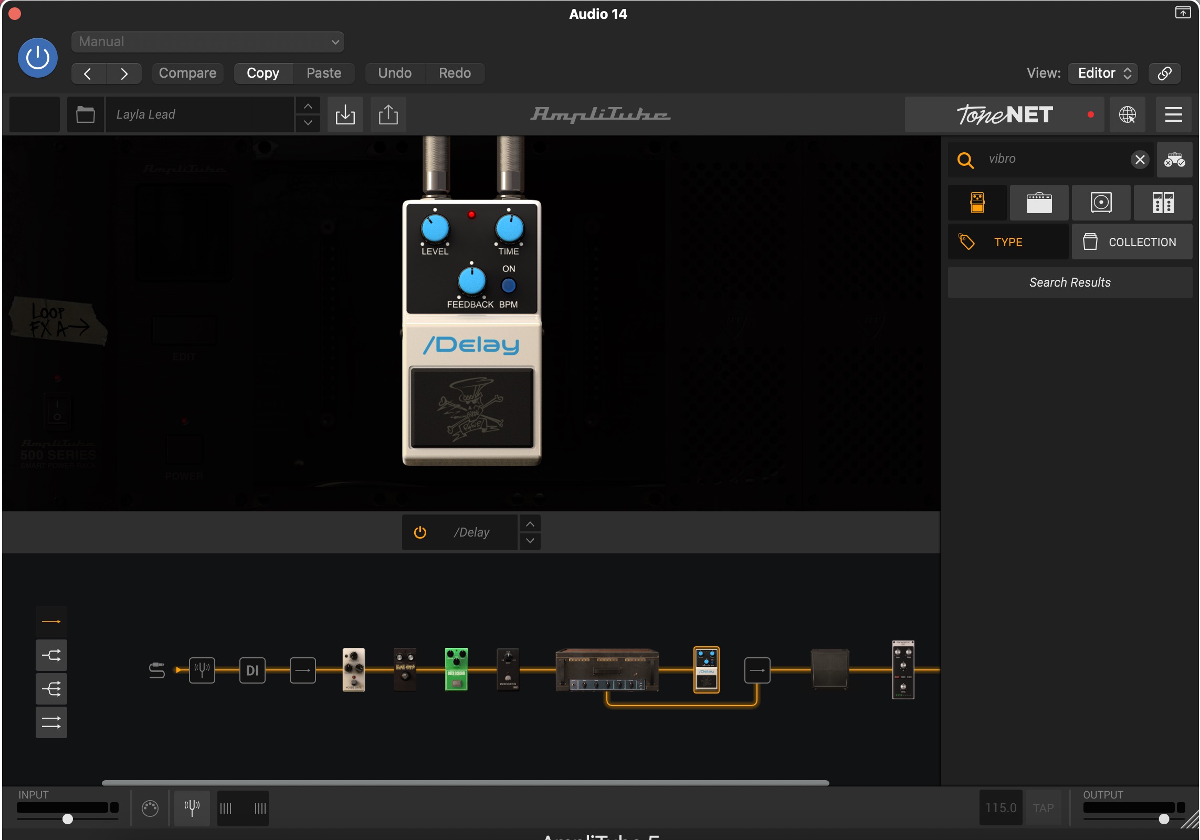Image resolution: width=1200 pixels, height=840 pixels.
Task: Click the Copy button
Action: [263, 73]
